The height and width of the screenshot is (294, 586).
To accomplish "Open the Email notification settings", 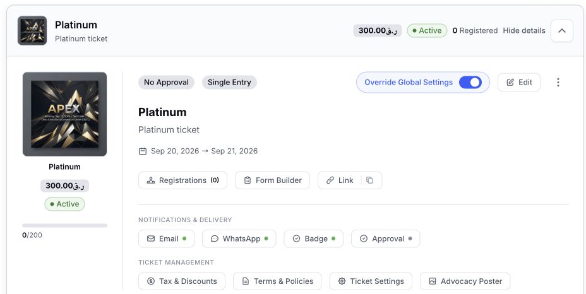I will point(166,238).
